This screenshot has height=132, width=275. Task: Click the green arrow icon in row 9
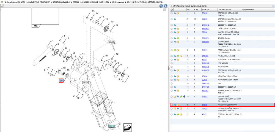[178, 56]
